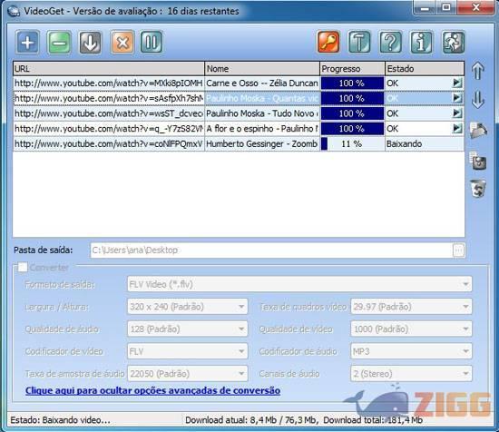
Task: Click the blue plus Add video button
Action: coord(28,42)
